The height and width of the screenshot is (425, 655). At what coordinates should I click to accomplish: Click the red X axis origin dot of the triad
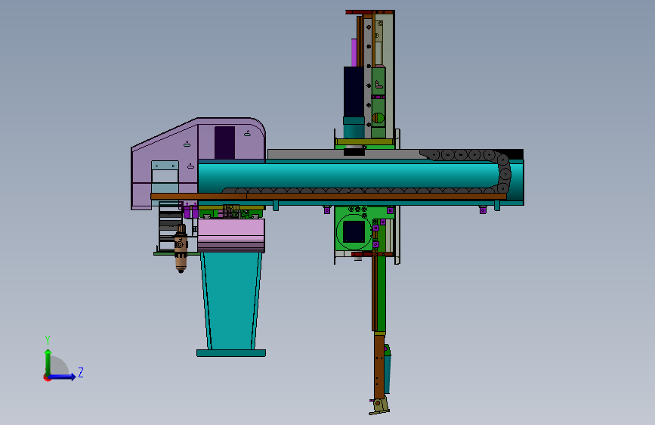click(47, 377)
